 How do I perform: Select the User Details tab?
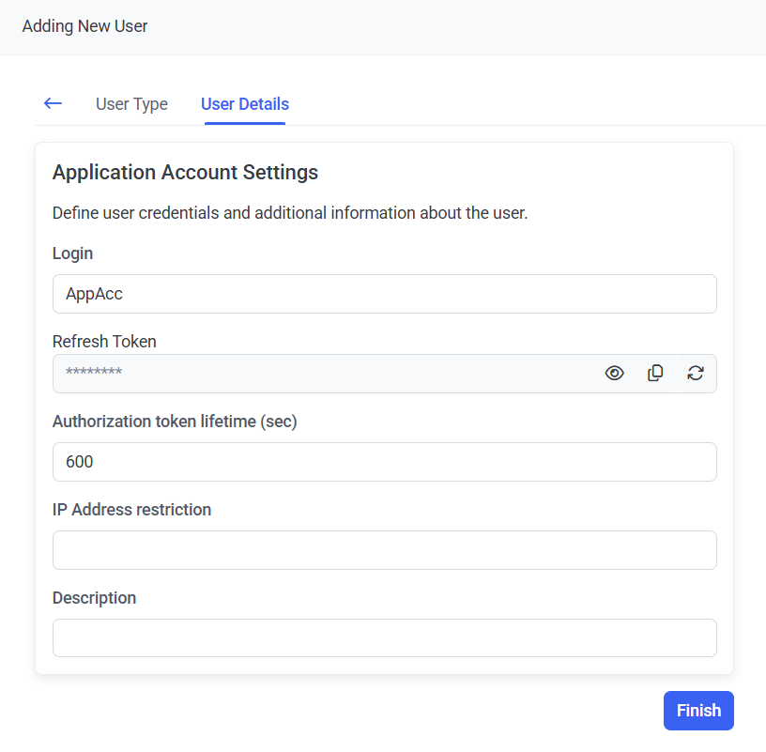coord(245,104)
